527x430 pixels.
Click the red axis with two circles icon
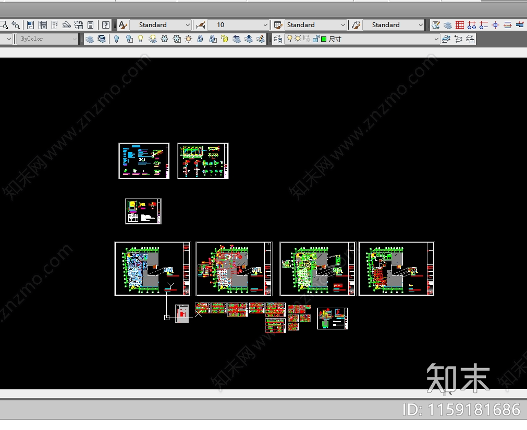(x=472, y=25)
